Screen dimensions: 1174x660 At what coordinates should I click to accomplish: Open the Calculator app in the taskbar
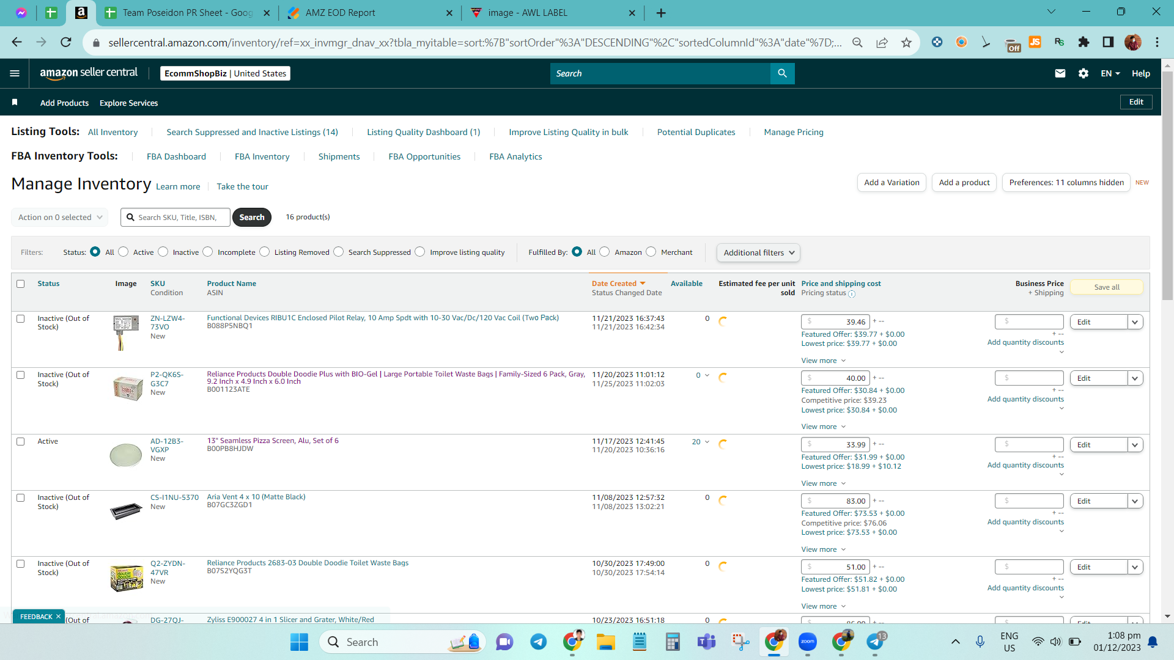(673, 642)
